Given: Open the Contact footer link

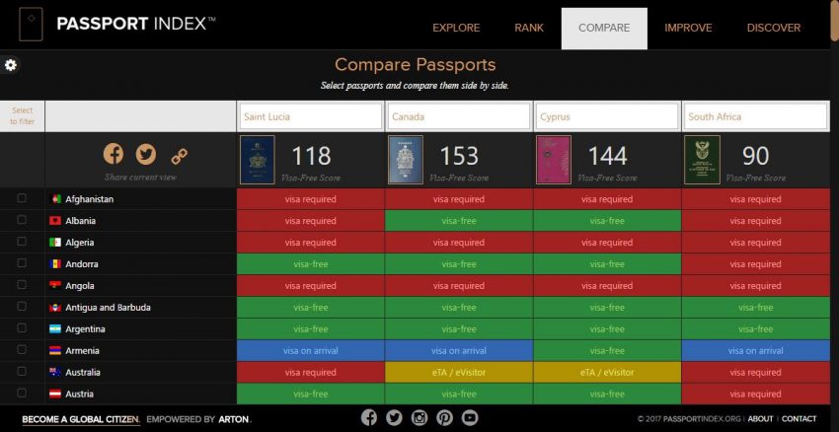Looking at the screenshot, I should (799, 419).
